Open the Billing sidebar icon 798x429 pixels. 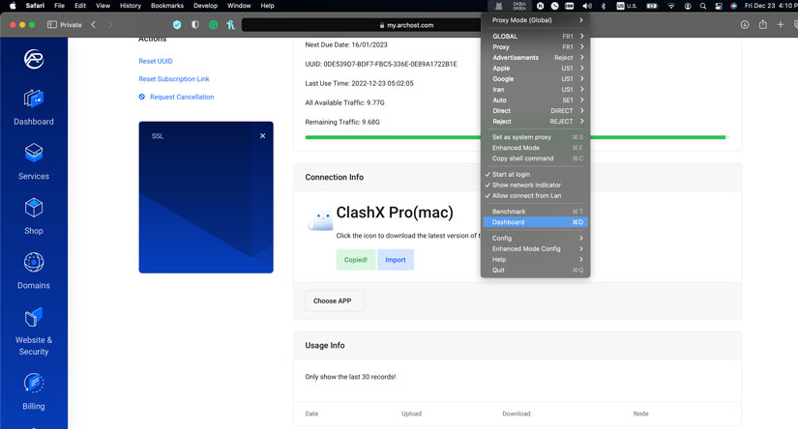pyautogui.click(x=34, y=383)
